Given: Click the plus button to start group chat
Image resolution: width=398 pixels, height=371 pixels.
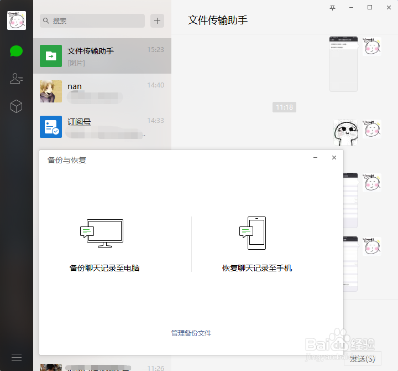Looking at the screenshot, I should click(x=157, y=20).
